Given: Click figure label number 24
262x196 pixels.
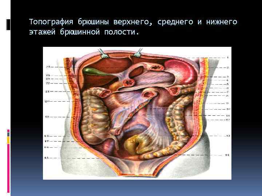Looking at the screenshot, I should click(48, 75).
